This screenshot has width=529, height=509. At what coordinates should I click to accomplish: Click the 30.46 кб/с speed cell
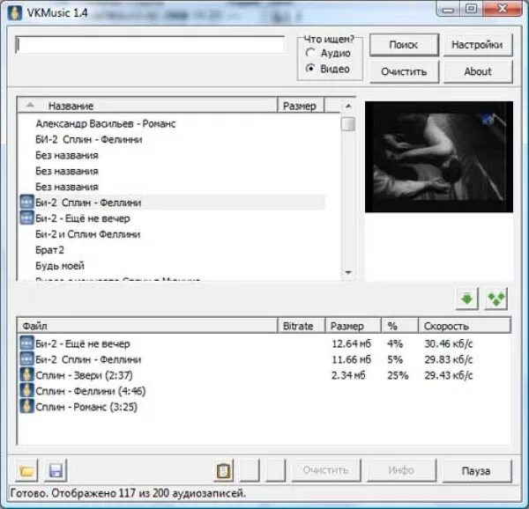tap(449, 343)
